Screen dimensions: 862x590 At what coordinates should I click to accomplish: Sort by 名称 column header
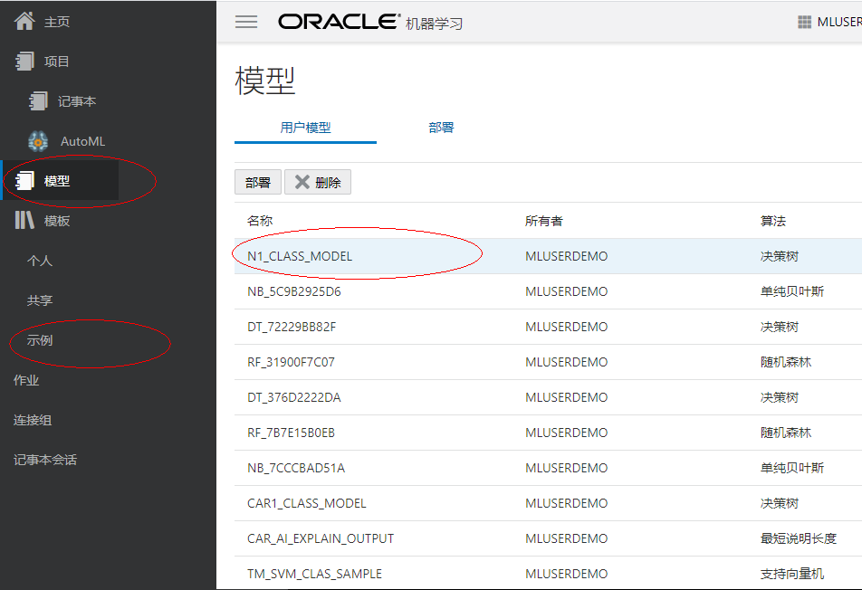pyautogui.click(x=260, y=221)
